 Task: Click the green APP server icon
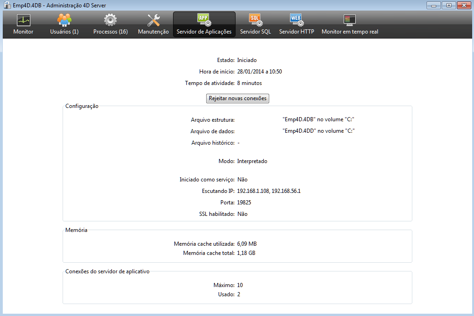click(x=204, y=20)
